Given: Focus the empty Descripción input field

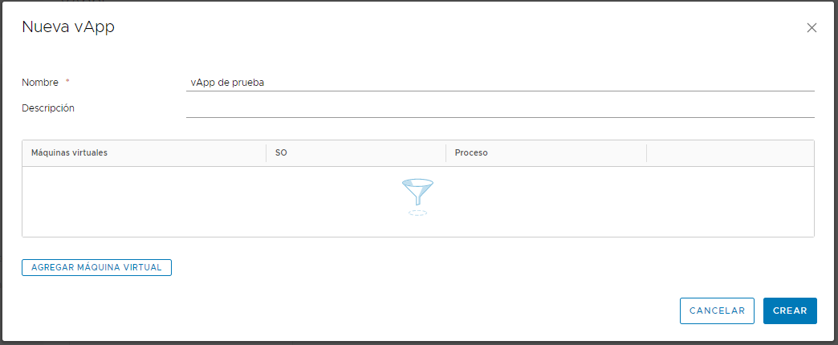Looking at the screenshot, I should (x=500, y=108).
